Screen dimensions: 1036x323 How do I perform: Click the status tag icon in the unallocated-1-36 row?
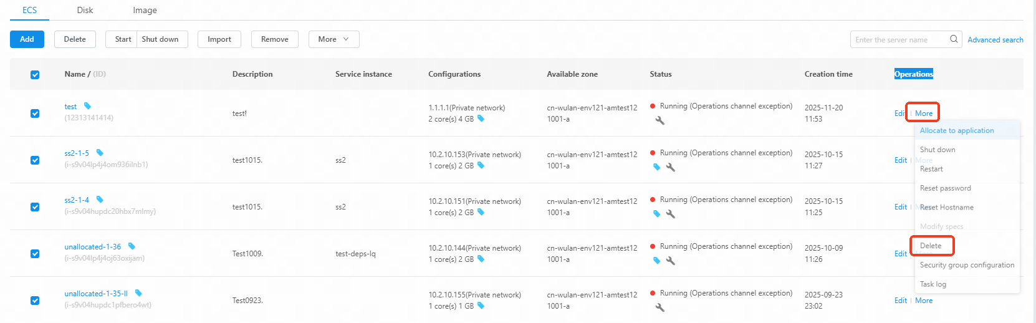[x=656, y=261]
